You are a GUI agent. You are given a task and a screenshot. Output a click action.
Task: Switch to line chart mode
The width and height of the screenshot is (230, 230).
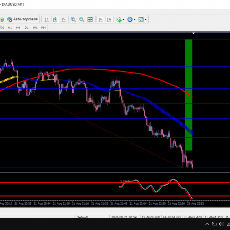point(63,20)
